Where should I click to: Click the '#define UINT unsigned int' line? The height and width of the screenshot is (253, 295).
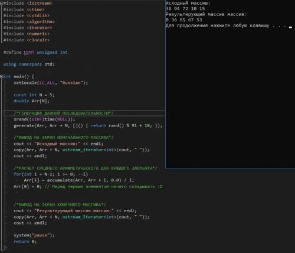[x=35, y=53]
